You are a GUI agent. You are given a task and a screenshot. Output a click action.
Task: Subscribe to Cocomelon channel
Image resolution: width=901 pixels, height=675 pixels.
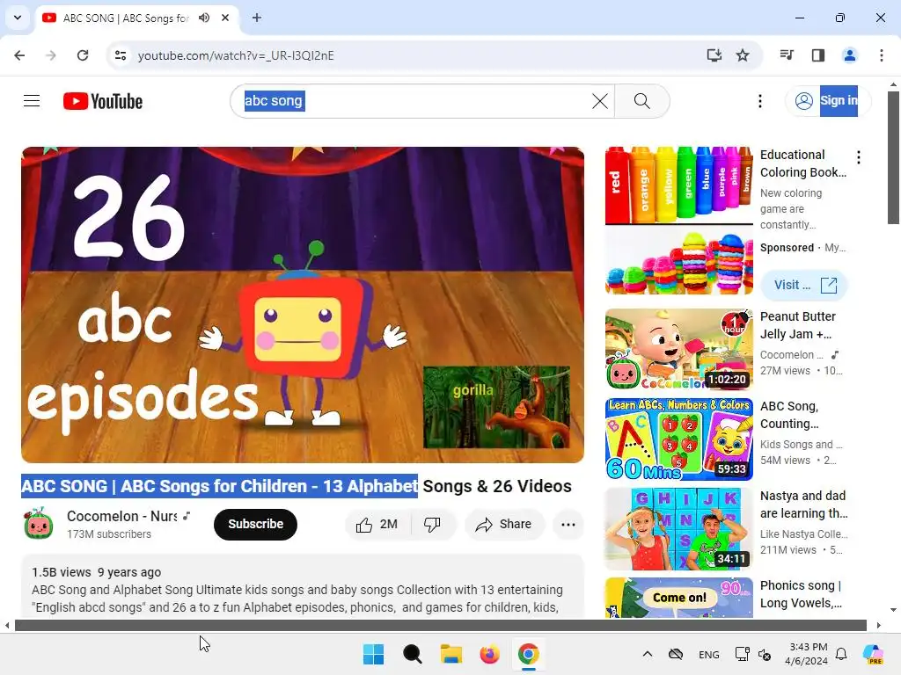click(x=255, y=524)
